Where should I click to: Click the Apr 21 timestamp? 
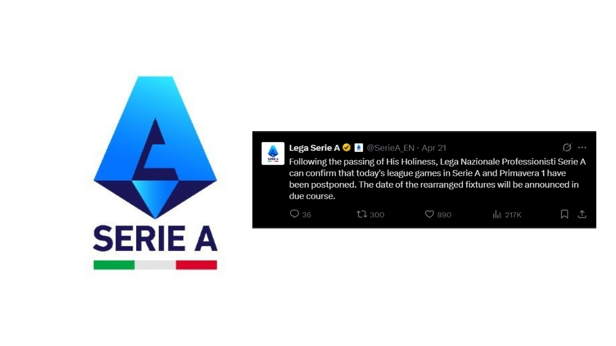pyautogui.click(x=434, y=148)
